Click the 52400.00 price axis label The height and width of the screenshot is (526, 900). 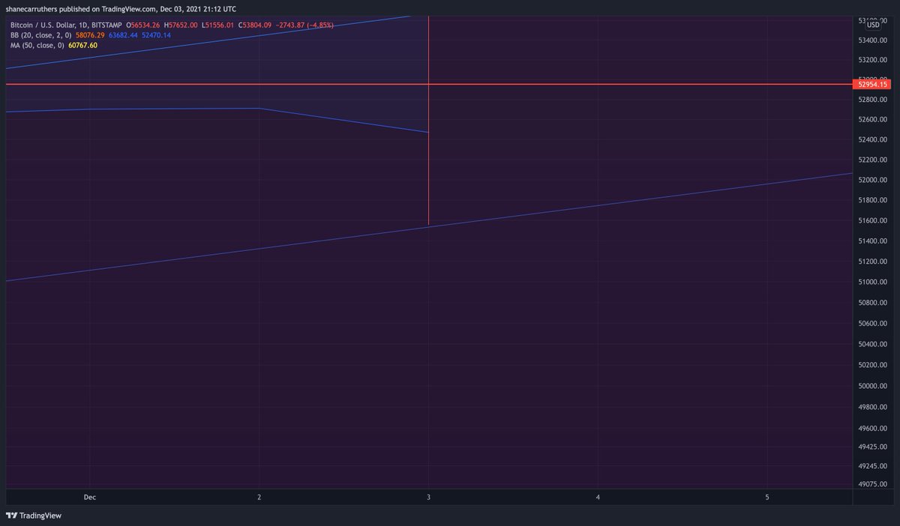click(x=873, y=139)
